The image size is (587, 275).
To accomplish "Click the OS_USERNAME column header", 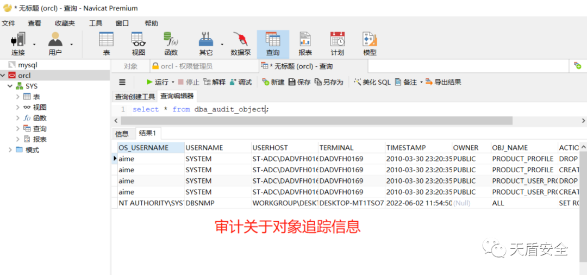I will tap(144, 147).
